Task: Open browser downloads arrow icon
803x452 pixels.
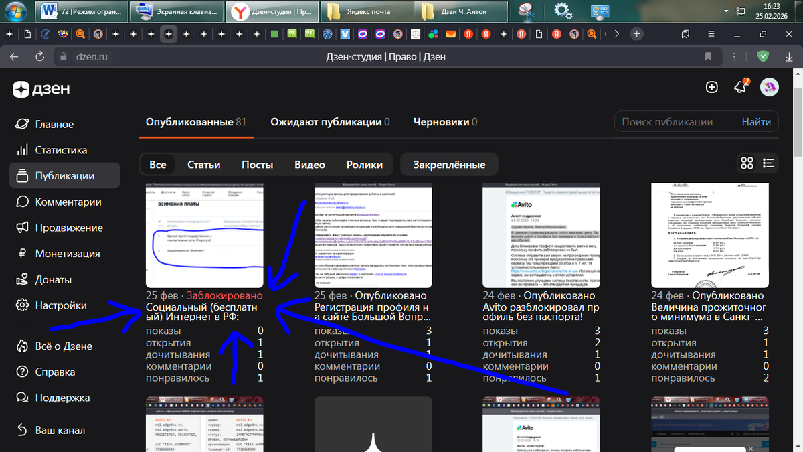Action: [790, 57]
